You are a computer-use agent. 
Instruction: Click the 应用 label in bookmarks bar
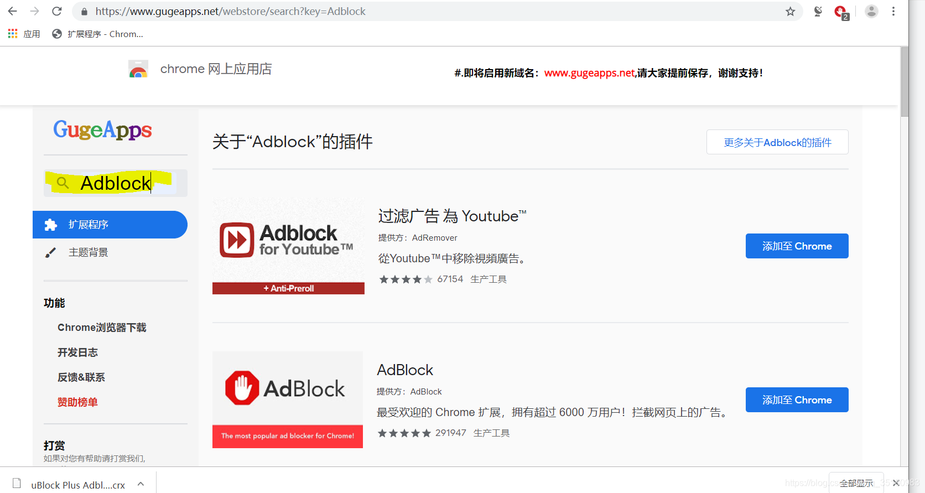32,34
